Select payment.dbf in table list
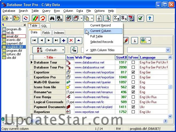Image resolution: width=176 pixels, height=132 pixels. coord(14,43)
